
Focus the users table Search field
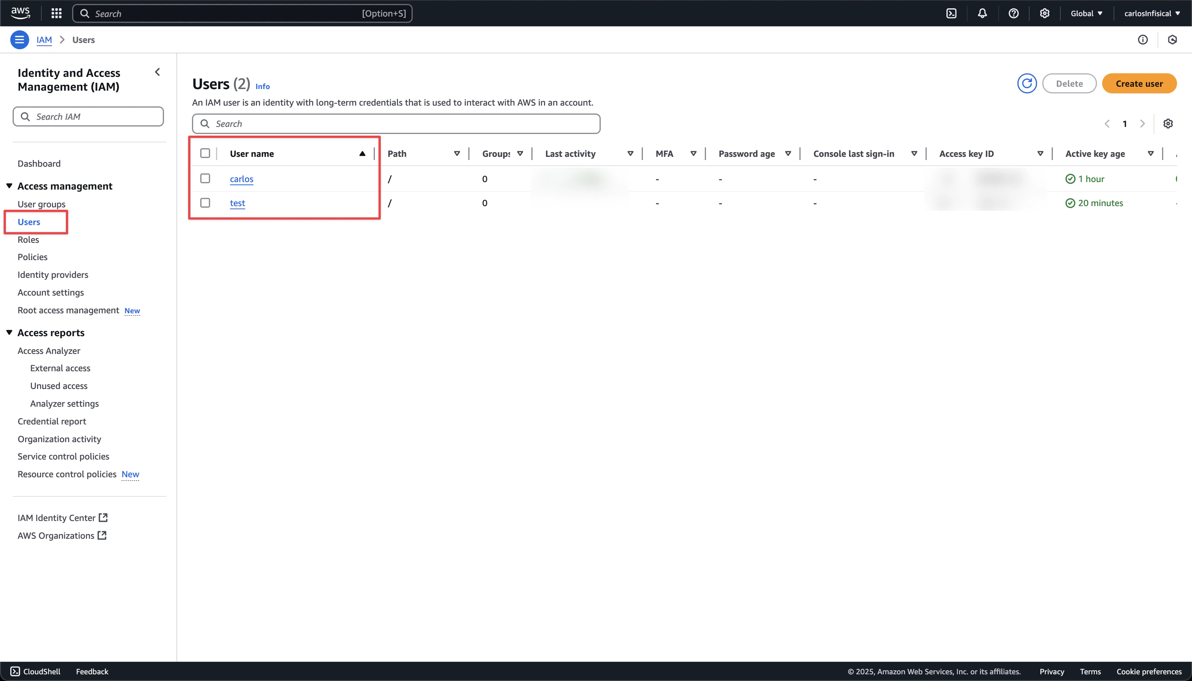click(396, 123)
